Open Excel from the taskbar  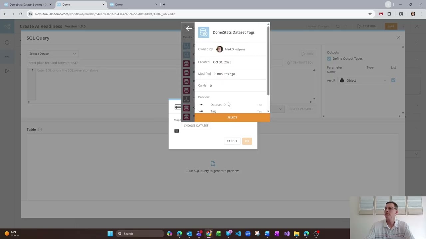[x=218, y=234]
